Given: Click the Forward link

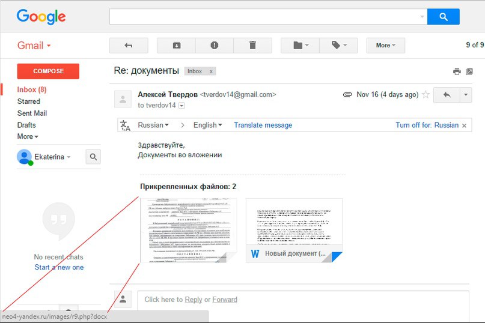Looking at the screenshot, I should click(x=225, y=300).
